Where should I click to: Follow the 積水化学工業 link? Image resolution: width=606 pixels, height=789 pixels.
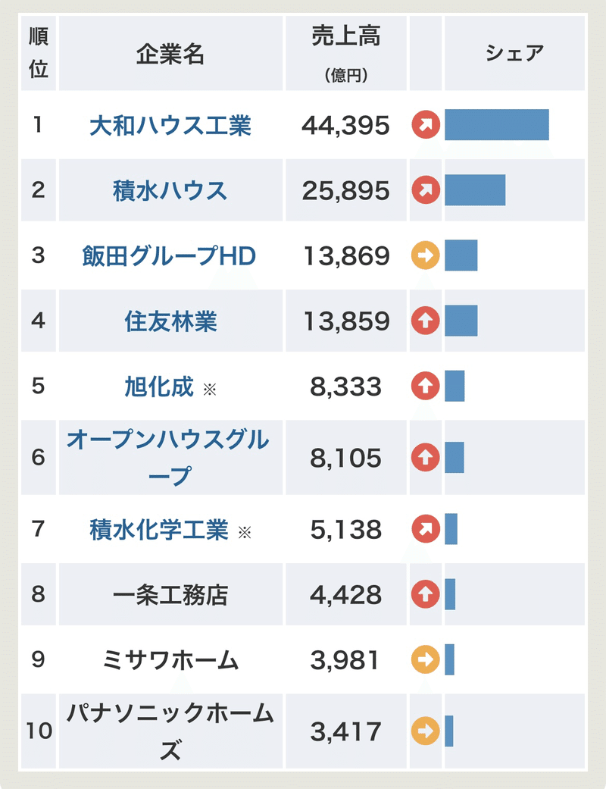[159, 529]
